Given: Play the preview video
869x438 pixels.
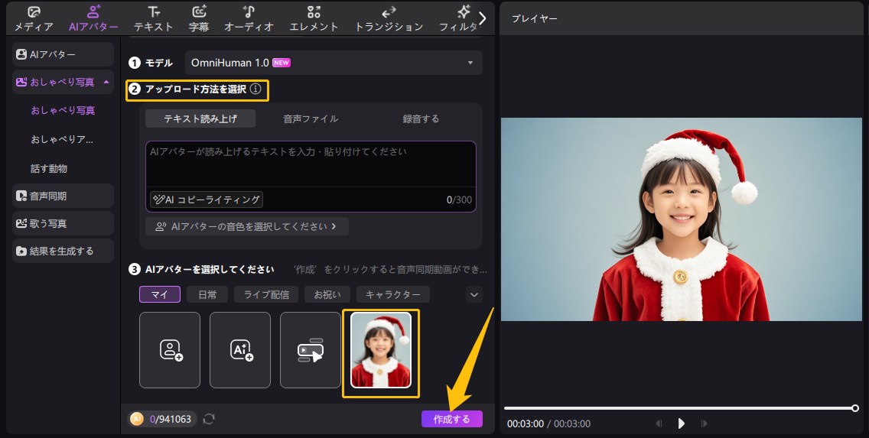Looking at the screenshot, I should click(x=681, y=423).
